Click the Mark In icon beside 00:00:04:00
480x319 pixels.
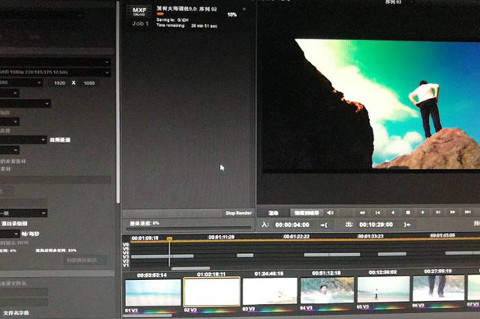[x=323, y=225]
